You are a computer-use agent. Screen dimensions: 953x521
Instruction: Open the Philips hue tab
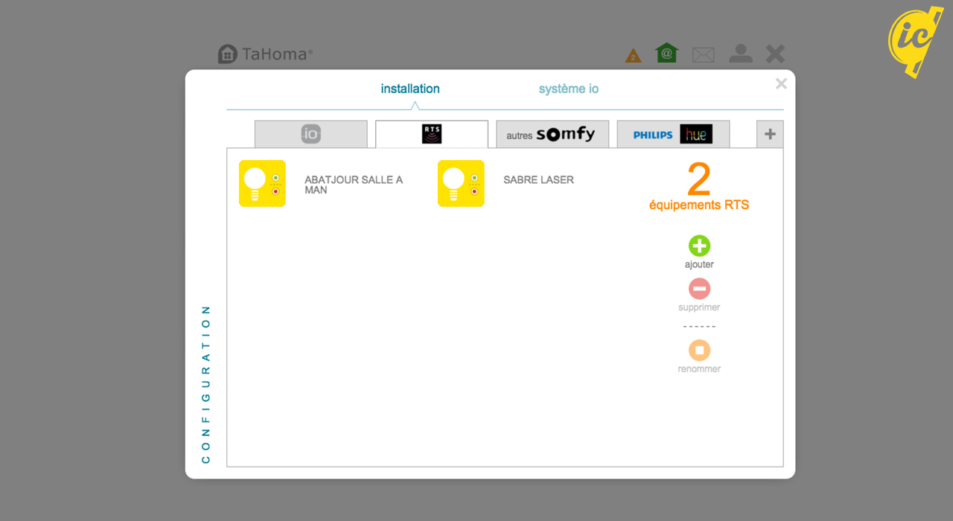tap(673, 134)
